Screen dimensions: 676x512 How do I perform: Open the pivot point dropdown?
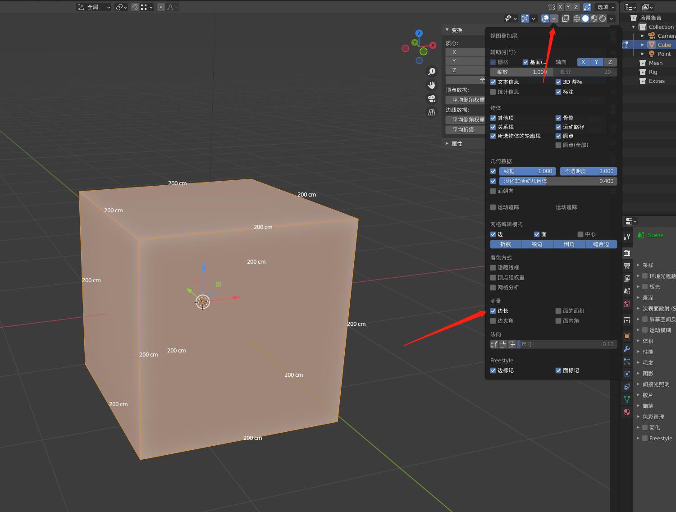(122, 7)
